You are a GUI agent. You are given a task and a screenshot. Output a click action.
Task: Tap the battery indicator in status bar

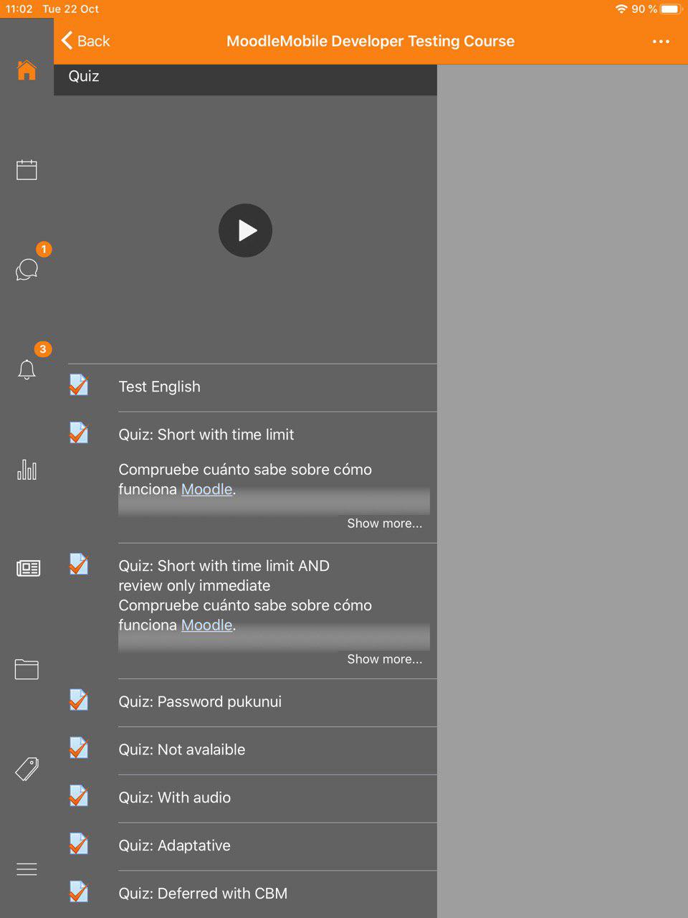point(671,9)
